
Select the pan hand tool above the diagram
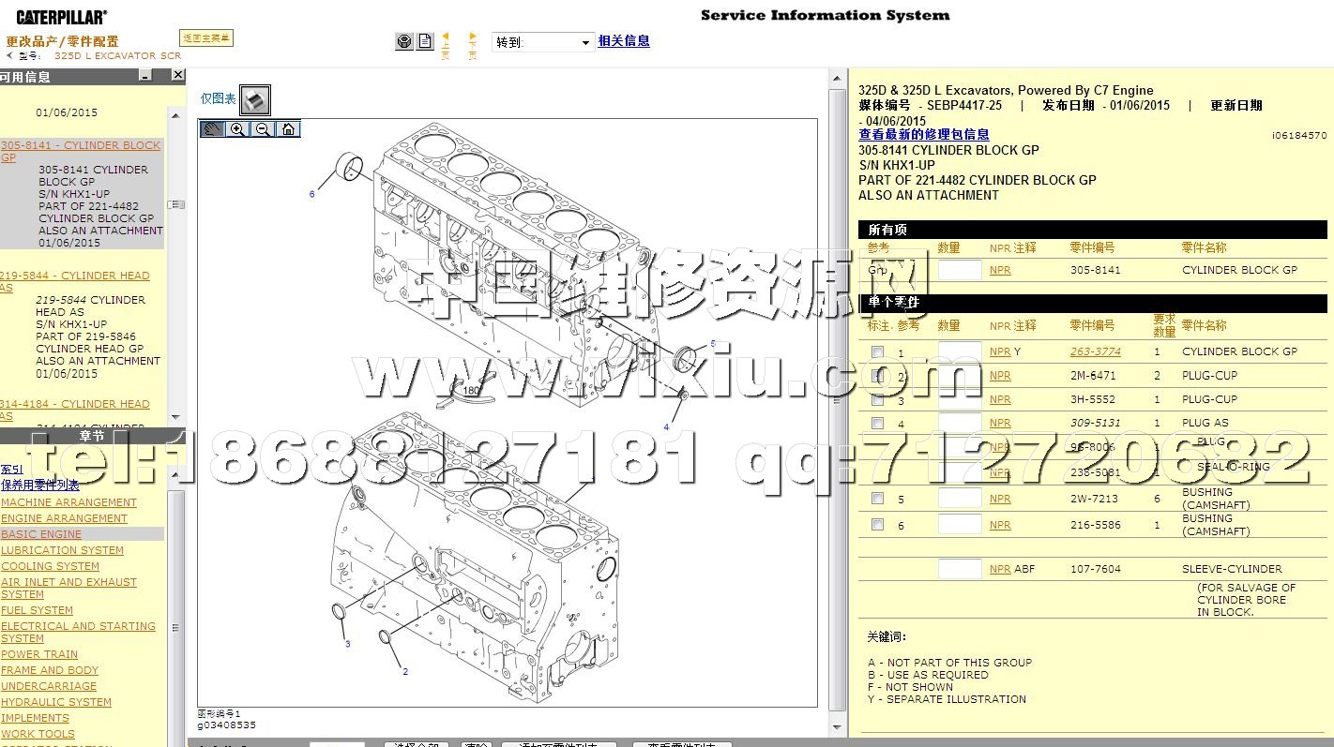[x=213, y=129]
